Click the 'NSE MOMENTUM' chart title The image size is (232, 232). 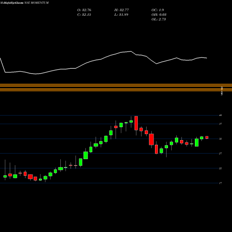coord(37,3)
